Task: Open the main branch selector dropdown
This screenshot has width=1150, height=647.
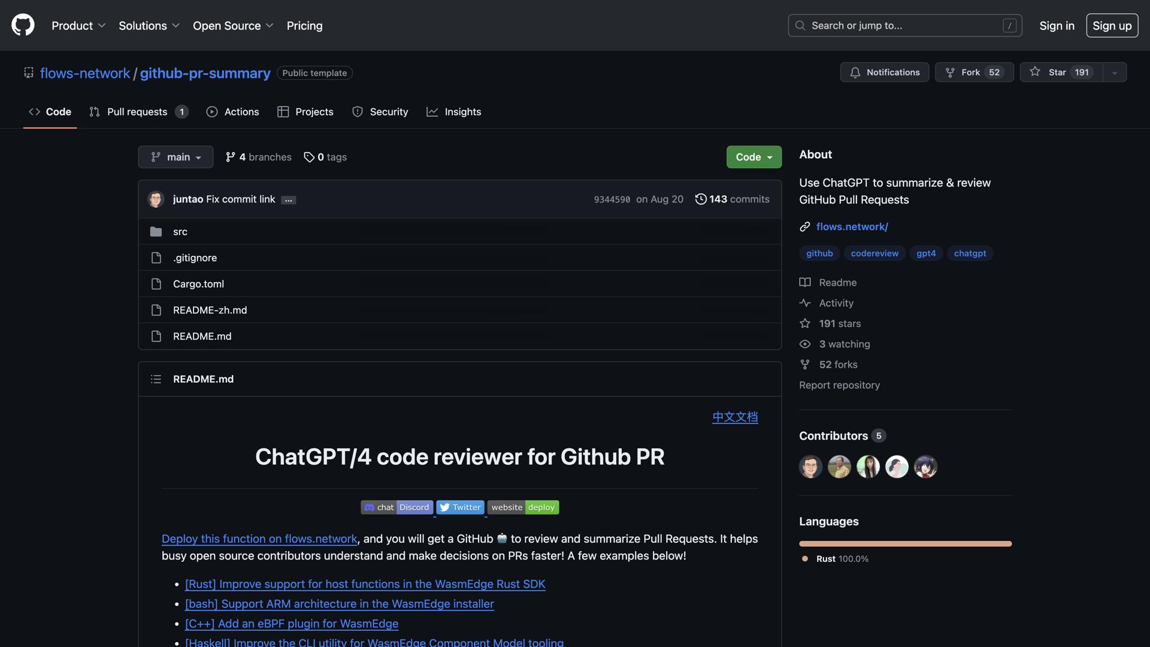Action: click(175, 157)
